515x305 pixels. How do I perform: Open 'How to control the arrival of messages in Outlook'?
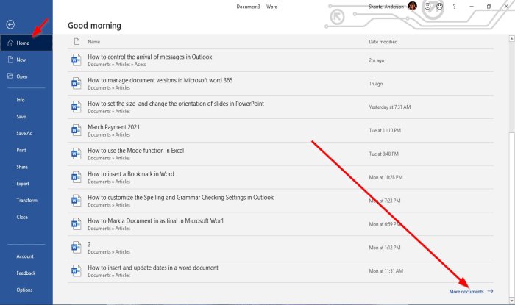[280, 60]
